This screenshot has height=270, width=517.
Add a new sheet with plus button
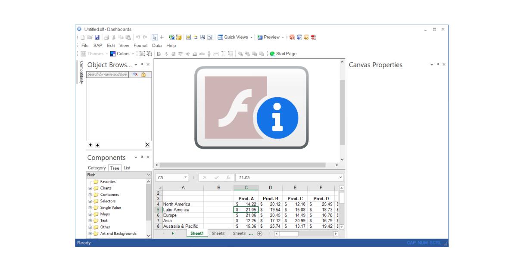[x=260, y=233]
